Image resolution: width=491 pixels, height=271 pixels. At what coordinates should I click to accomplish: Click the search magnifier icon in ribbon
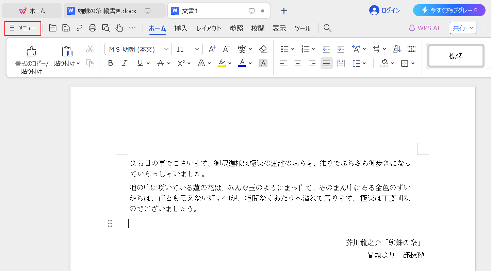tap(327, 28)
